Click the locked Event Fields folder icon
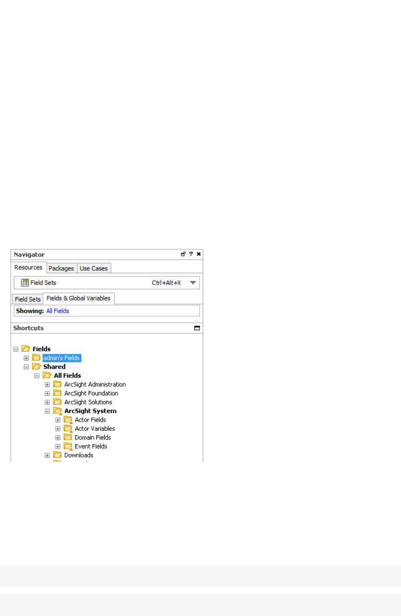This screenshot has width=401, height=616. tap(68, 446)
